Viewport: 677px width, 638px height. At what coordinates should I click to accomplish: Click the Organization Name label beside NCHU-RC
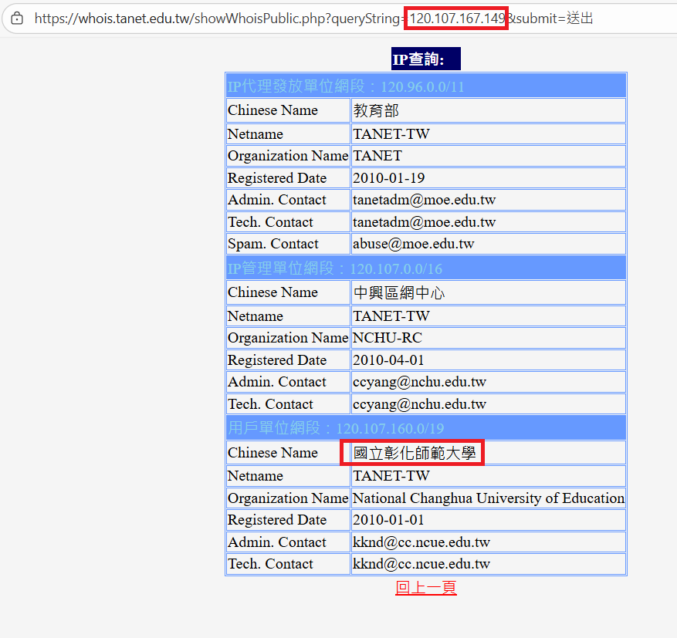[x=288, y=338]
